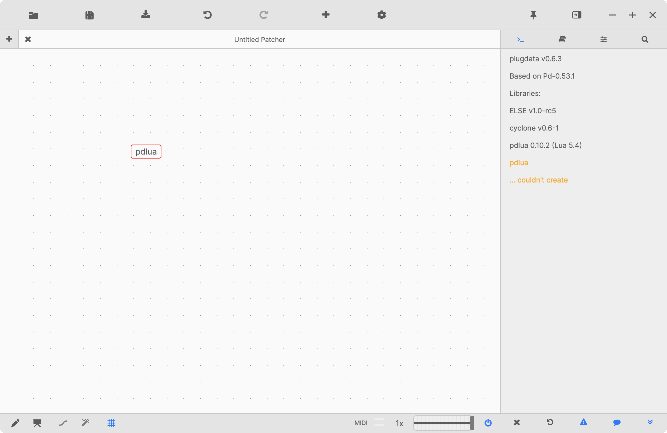This screenshot has width=667, height=433.
Task: Open the documentation browser book icon
Action: 562,39
